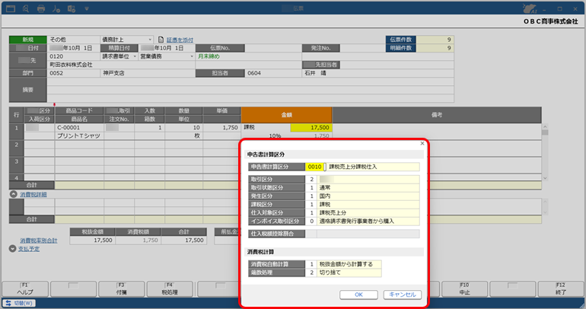Click the AI assistant icon at top right

pos(529,8)
